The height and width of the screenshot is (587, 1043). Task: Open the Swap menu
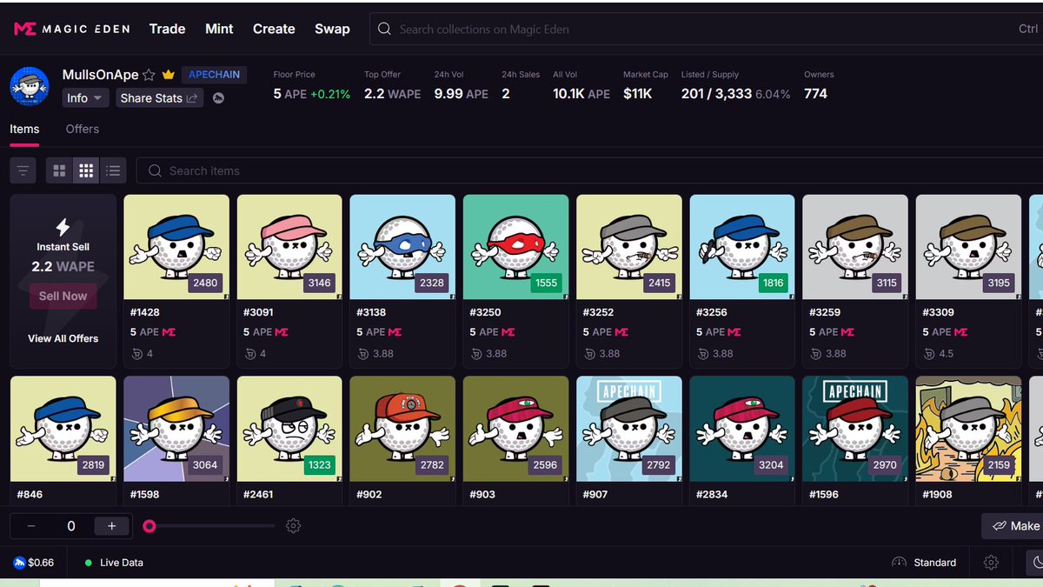(332, 29)
